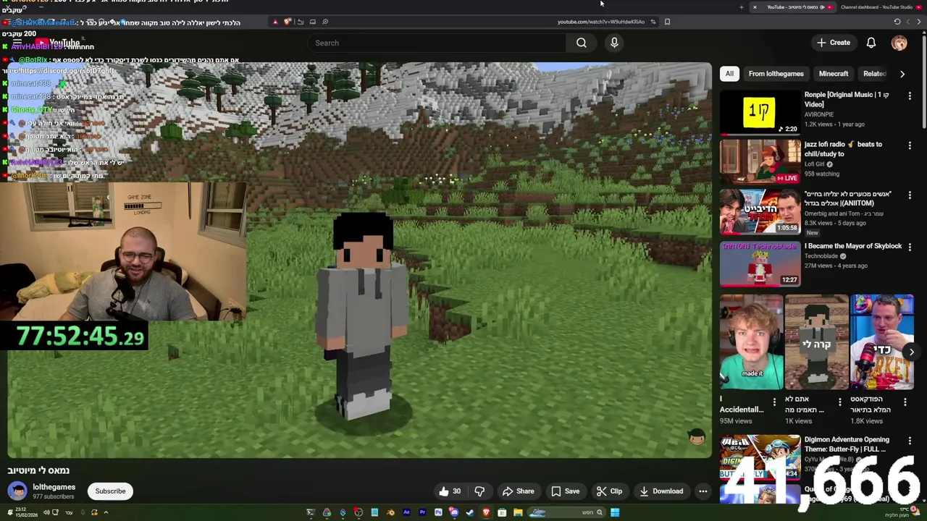The height and width of the screenshot is (521, 927).
Task: Show more Shorts with the right arrow
Action: point(911,352)
